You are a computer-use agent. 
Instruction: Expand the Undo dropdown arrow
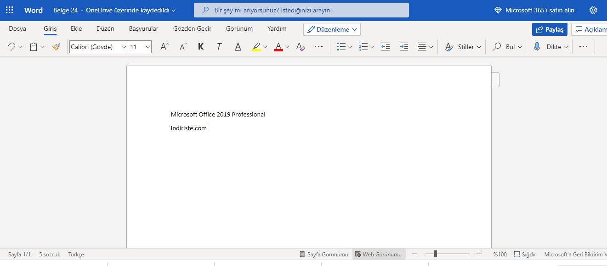click(20, 47)
